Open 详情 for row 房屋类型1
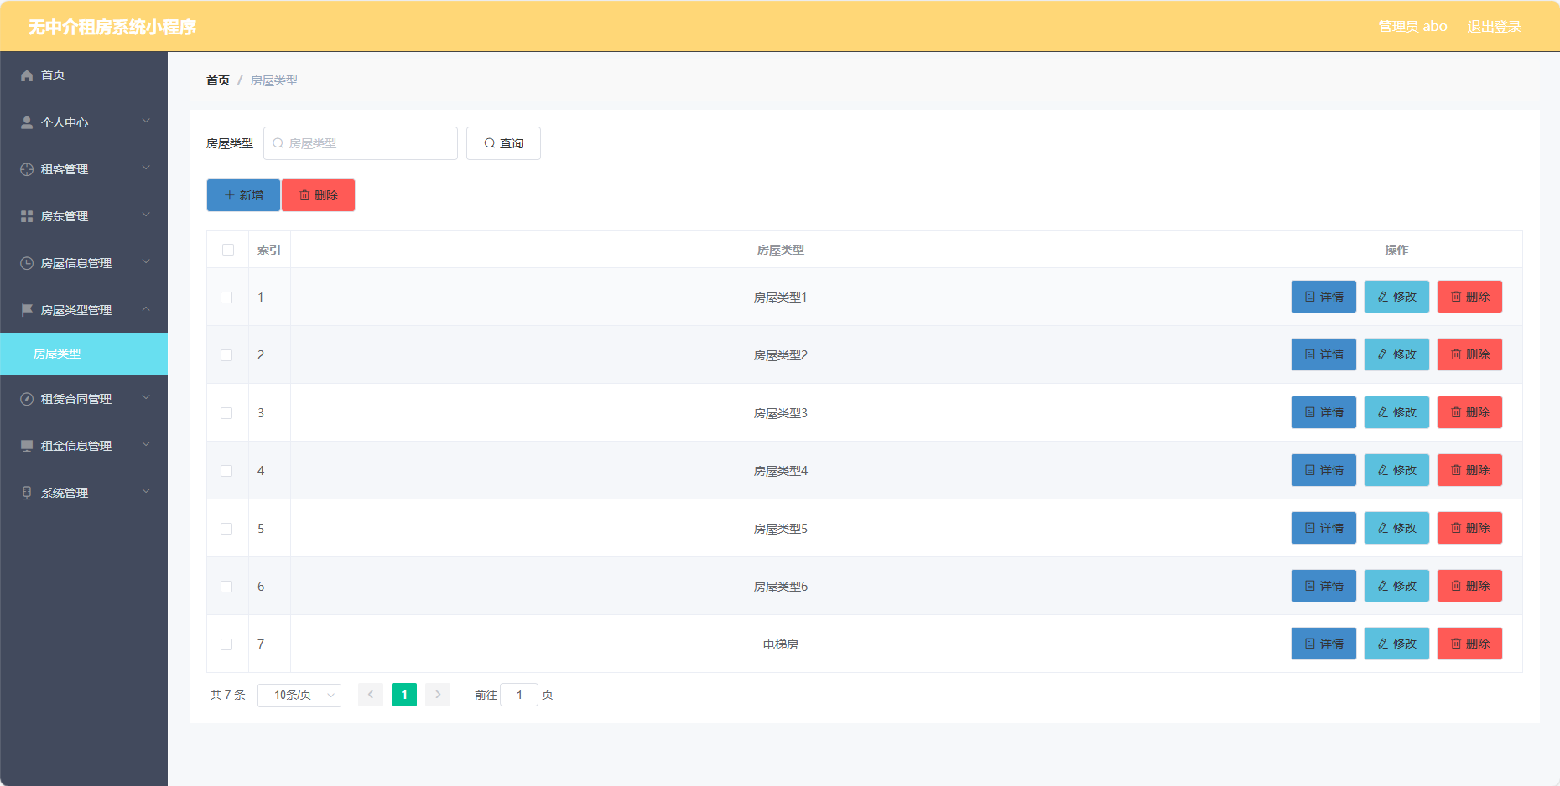This screenshot has height=786, width=1560. coord(1323,297)
